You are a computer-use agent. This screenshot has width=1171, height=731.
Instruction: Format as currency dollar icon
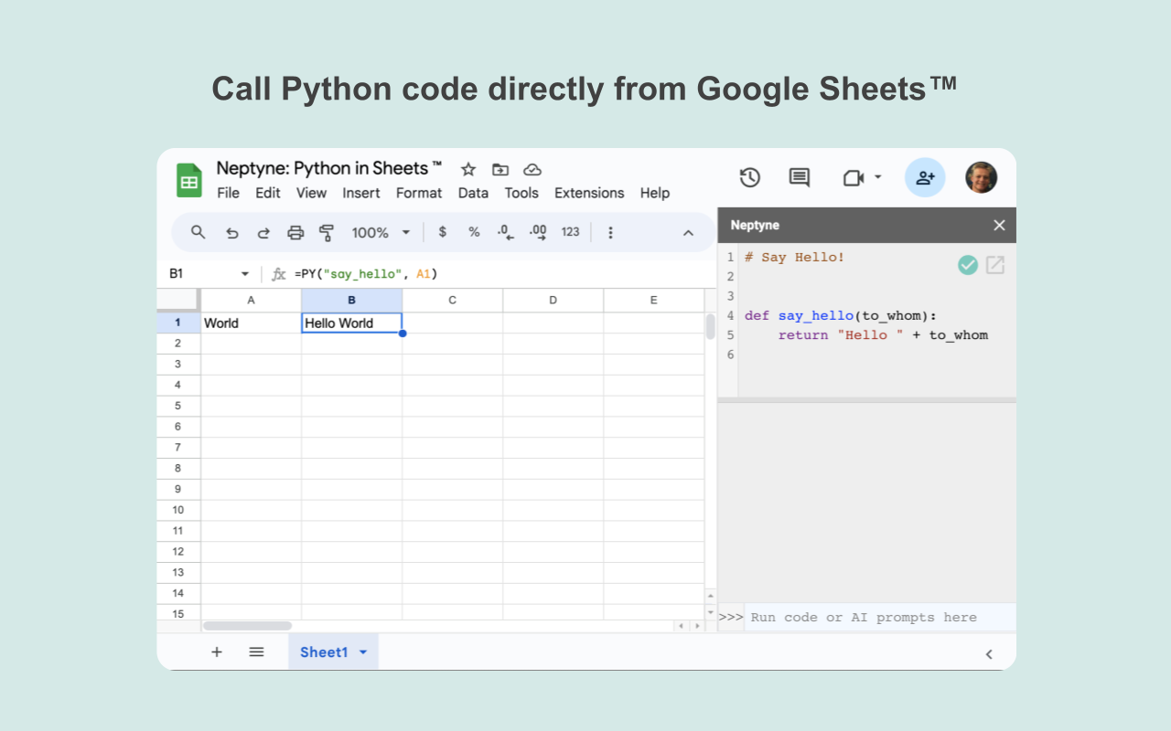[x=443, y=232]
